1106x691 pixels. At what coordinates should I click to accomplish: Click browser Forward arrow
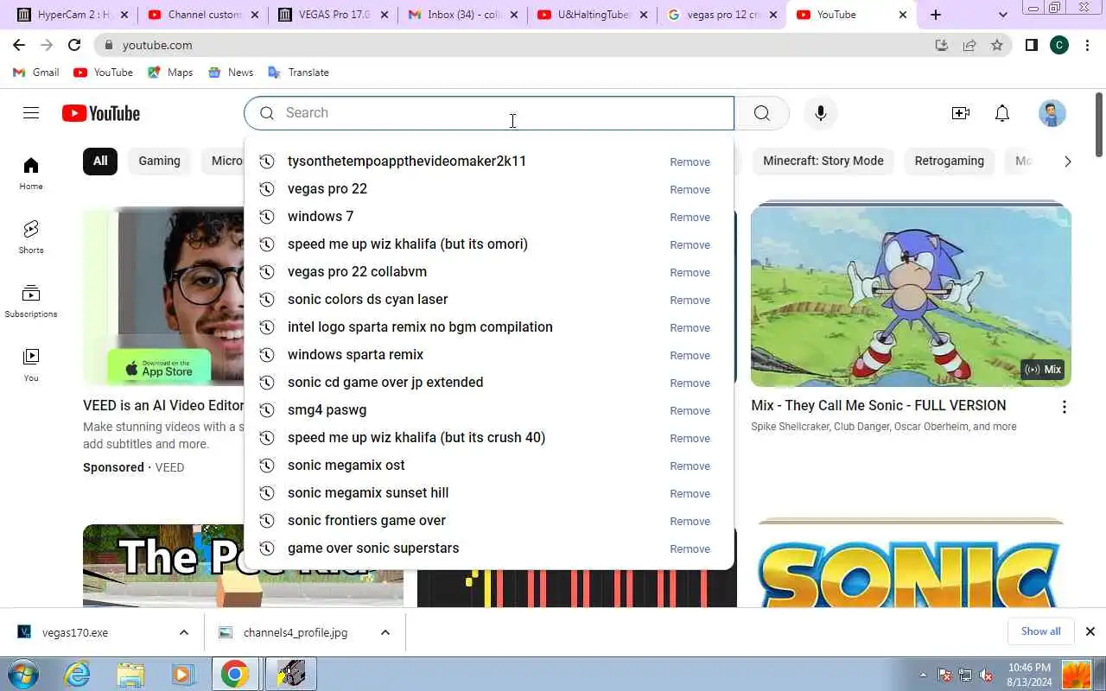click(47, 45)
